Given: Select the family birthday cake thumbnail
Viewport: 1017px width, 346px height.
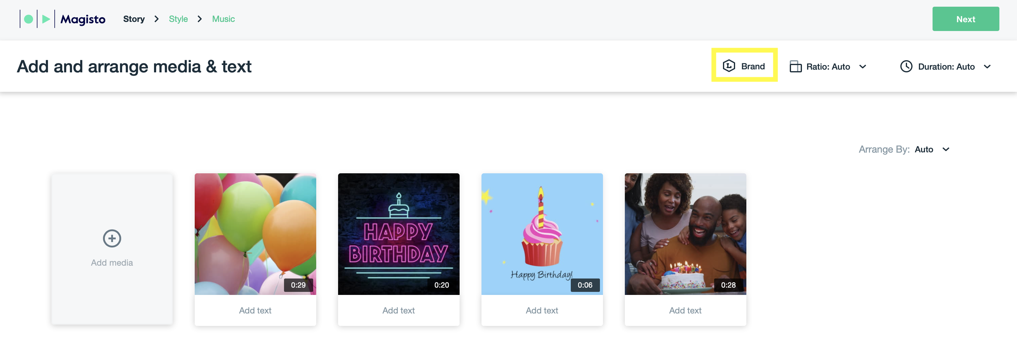Looking at the screenshot, I should coord(685,234).
